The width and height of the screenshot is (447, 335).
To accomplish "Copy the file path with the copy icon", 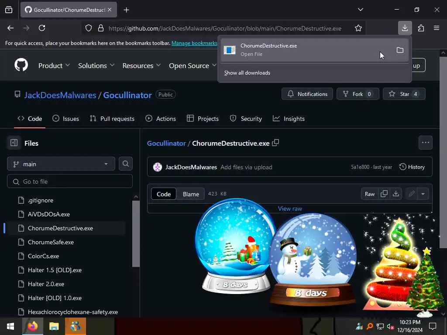I will pos(275,143).
